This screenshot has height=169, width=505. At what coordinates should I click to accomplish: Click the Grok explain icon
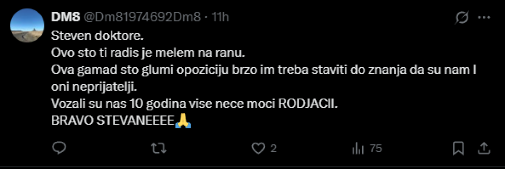point(463,18)
